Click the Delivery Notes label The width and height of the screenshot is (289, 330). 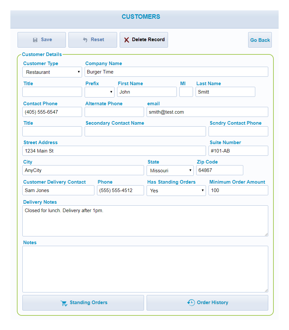[x=40, y=202]
